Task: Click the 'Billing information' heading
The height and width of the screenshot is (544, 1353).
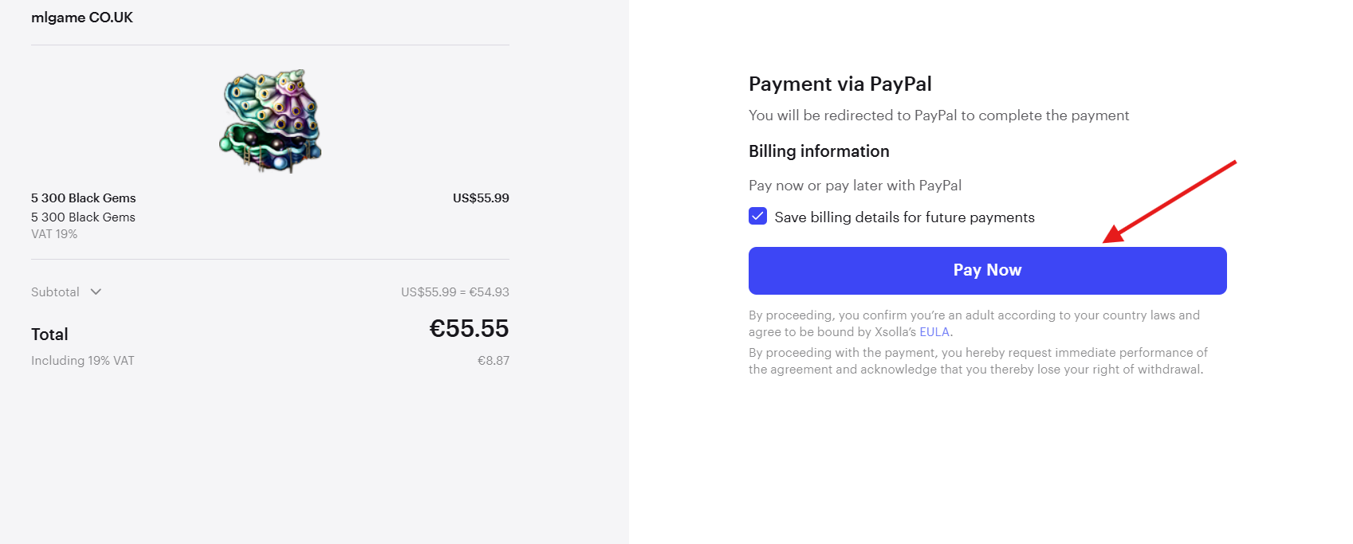Action: (x=819, y=151)
